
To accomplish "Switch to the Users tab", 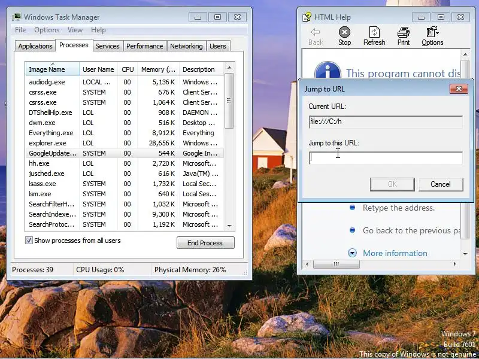I will point(218,46).
